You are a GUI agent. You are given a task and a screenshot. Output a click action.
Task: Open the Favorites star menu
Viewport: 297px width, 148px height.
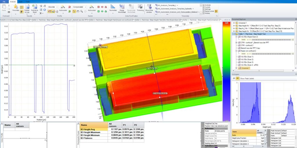(x=16, y=7)
